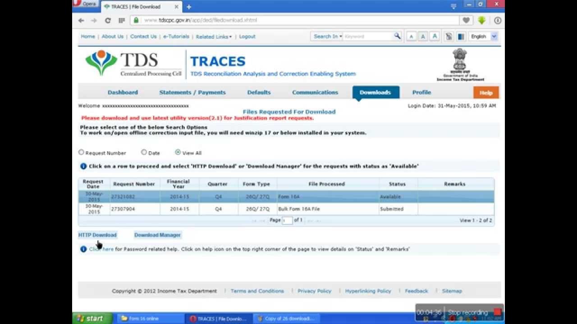Open the e-Tutorials link
This screenshot has height=324, width=577.
click(176, 36)
